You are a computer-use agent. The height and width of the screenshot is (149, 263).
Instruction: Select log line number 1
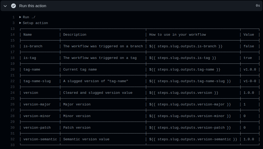(x=14, y=17)
